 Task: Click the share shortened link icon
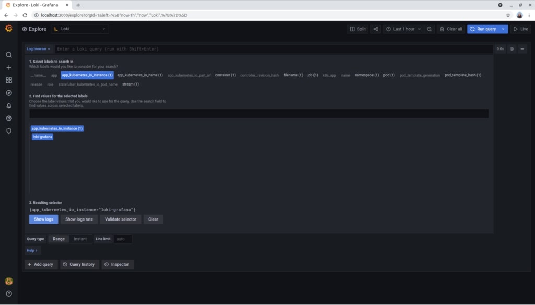376,29
